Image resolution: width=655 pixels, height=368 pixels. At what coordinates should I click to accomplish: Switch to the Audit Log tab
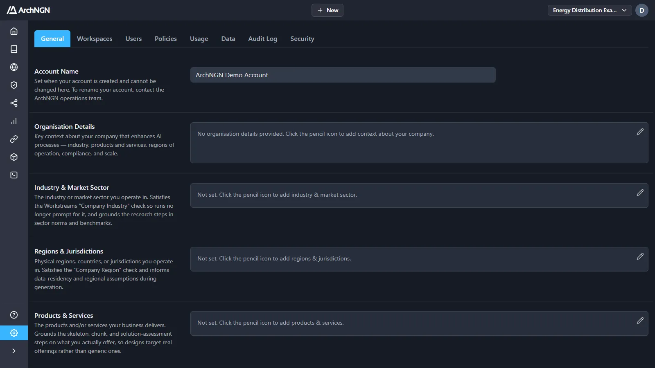click(263, 39)
